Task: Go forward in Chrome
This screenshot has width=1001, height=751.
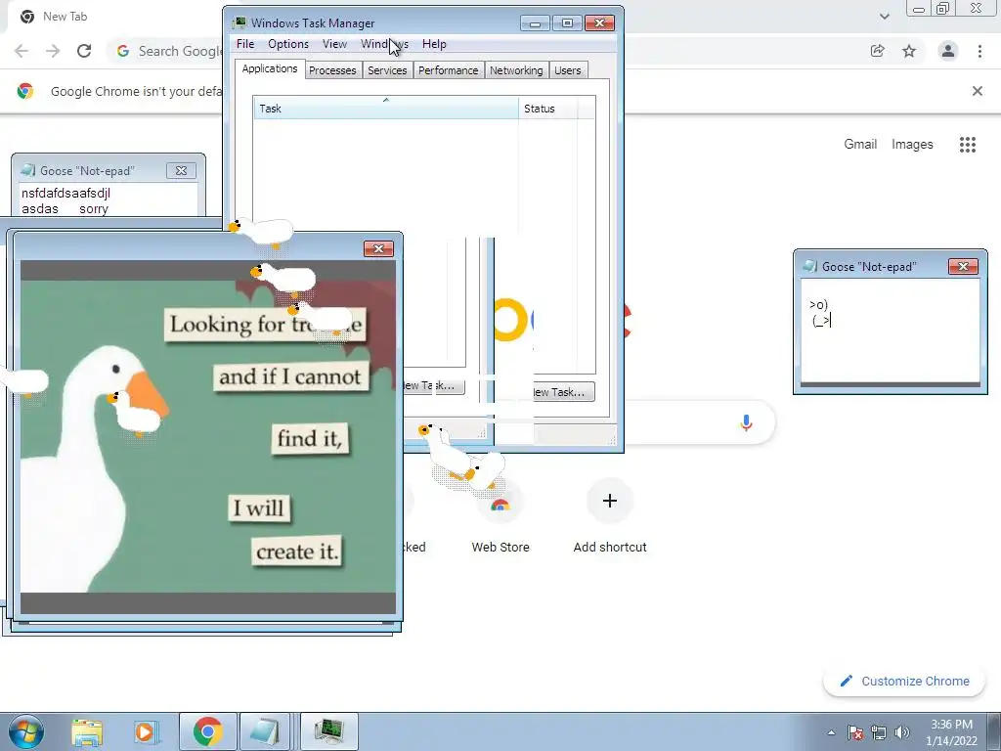Action: click(53, 51)
